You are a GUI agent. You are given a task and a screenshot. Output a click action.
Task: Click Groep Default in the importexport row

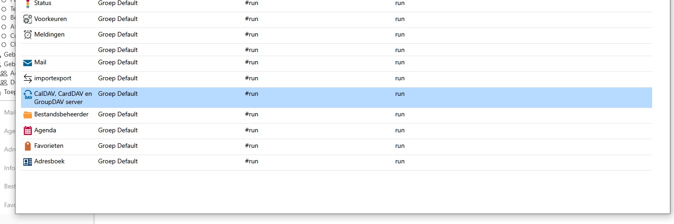[118, 78]
